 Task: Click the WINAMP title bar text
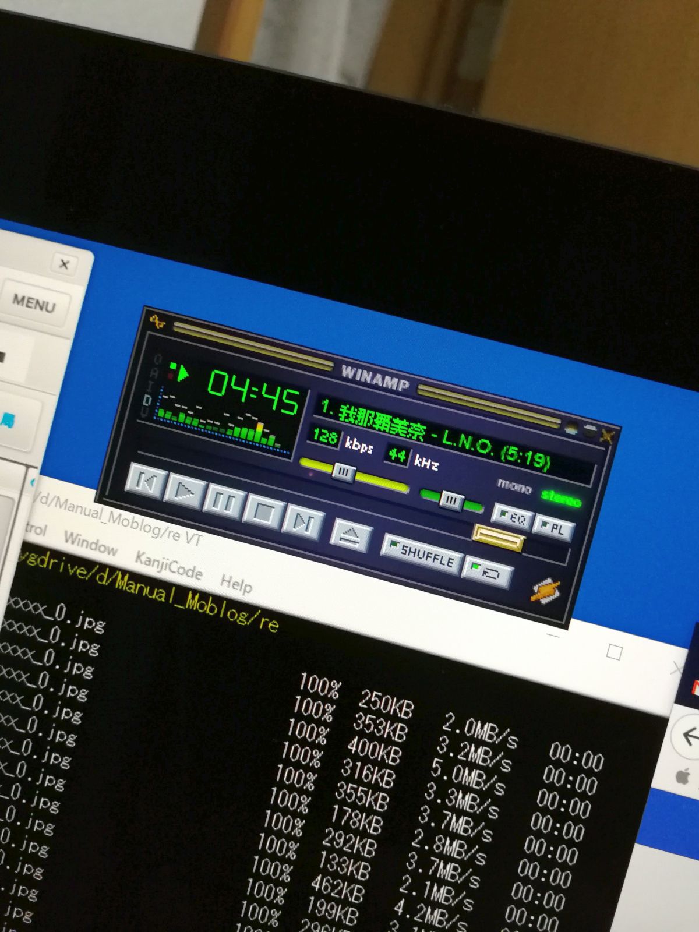375,379
